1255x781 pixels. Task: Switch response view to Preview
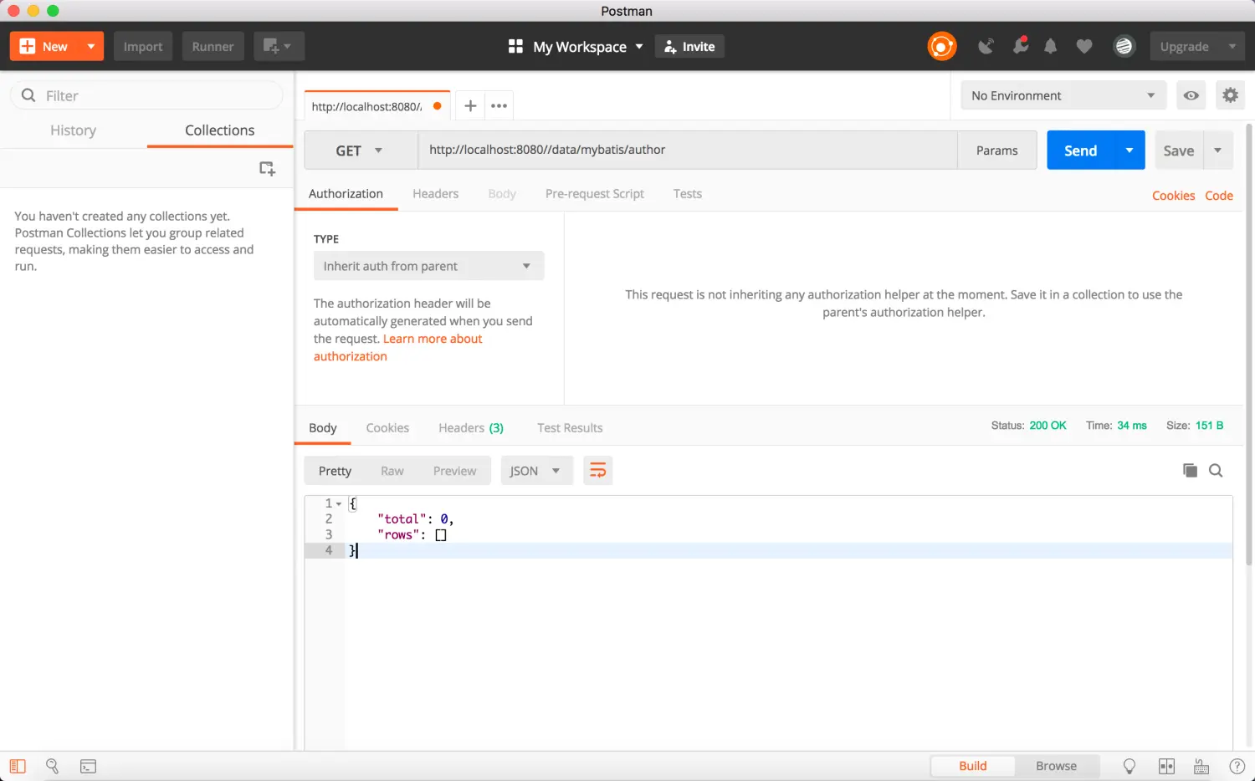[x=454, y=471]
